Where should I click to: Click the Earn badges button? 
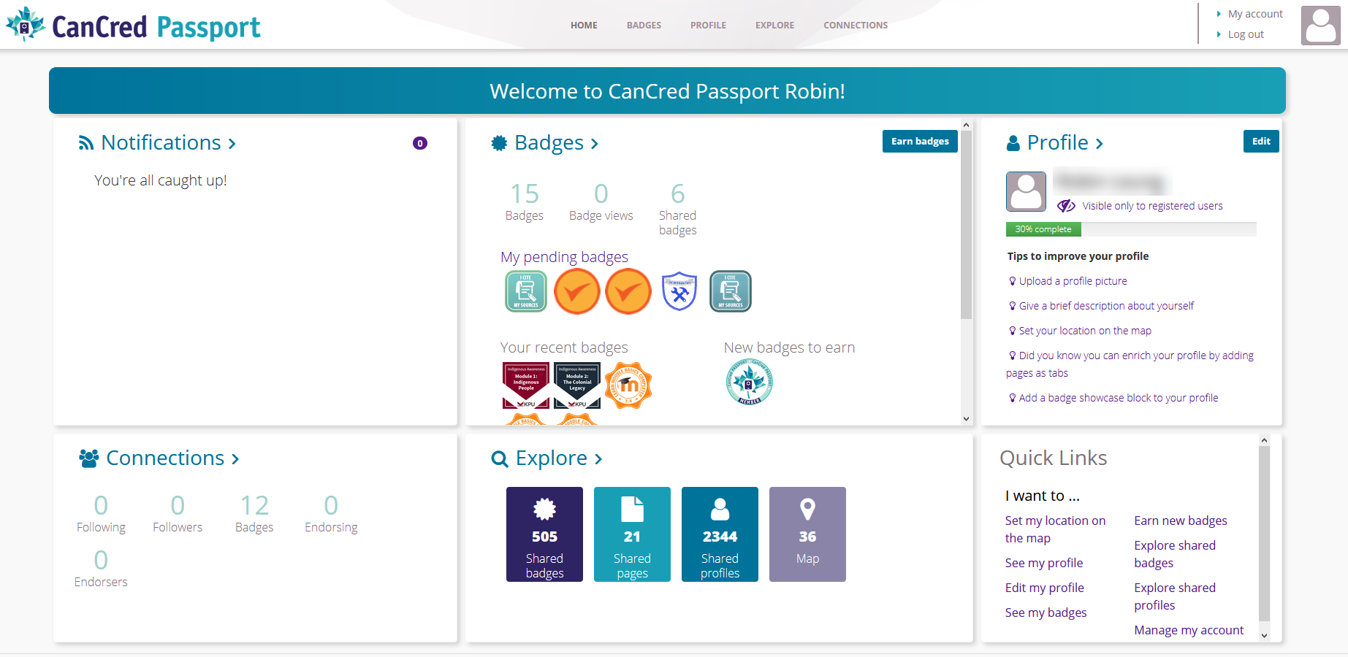[x=920, y=142]
